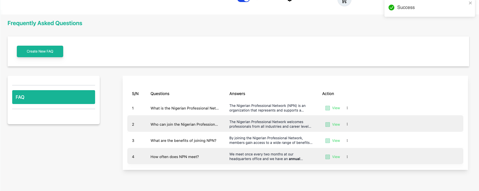
Task: Click the answer starting 'The Nigerian Professional Network (NPN) is an'
Action: (267, 108)
